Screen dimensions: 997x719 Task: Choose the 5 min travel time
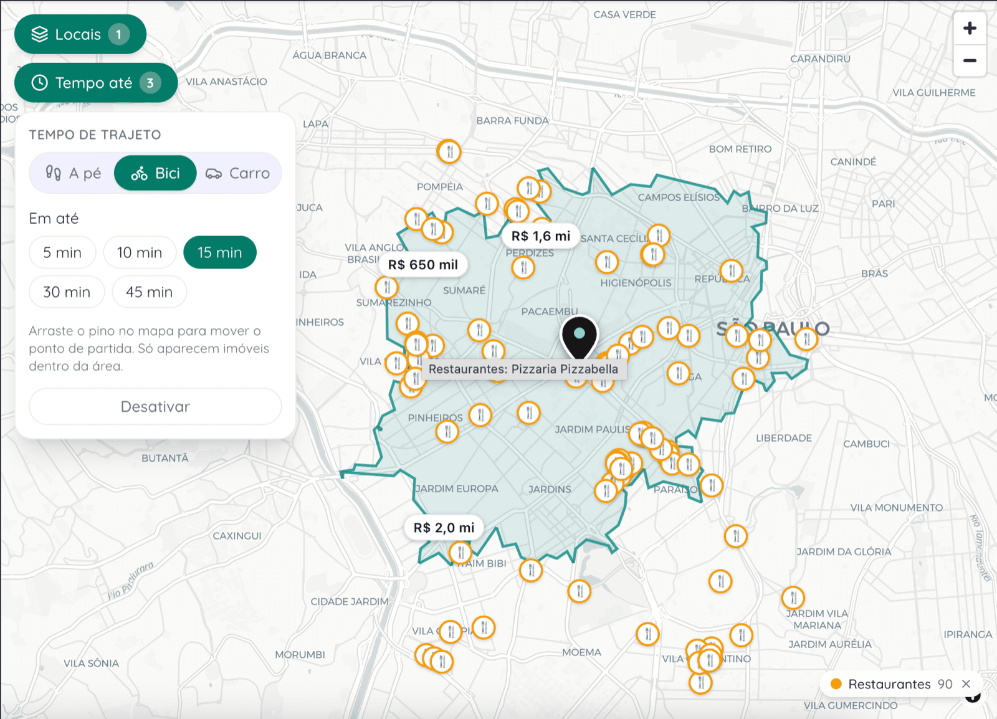(62, 252)
